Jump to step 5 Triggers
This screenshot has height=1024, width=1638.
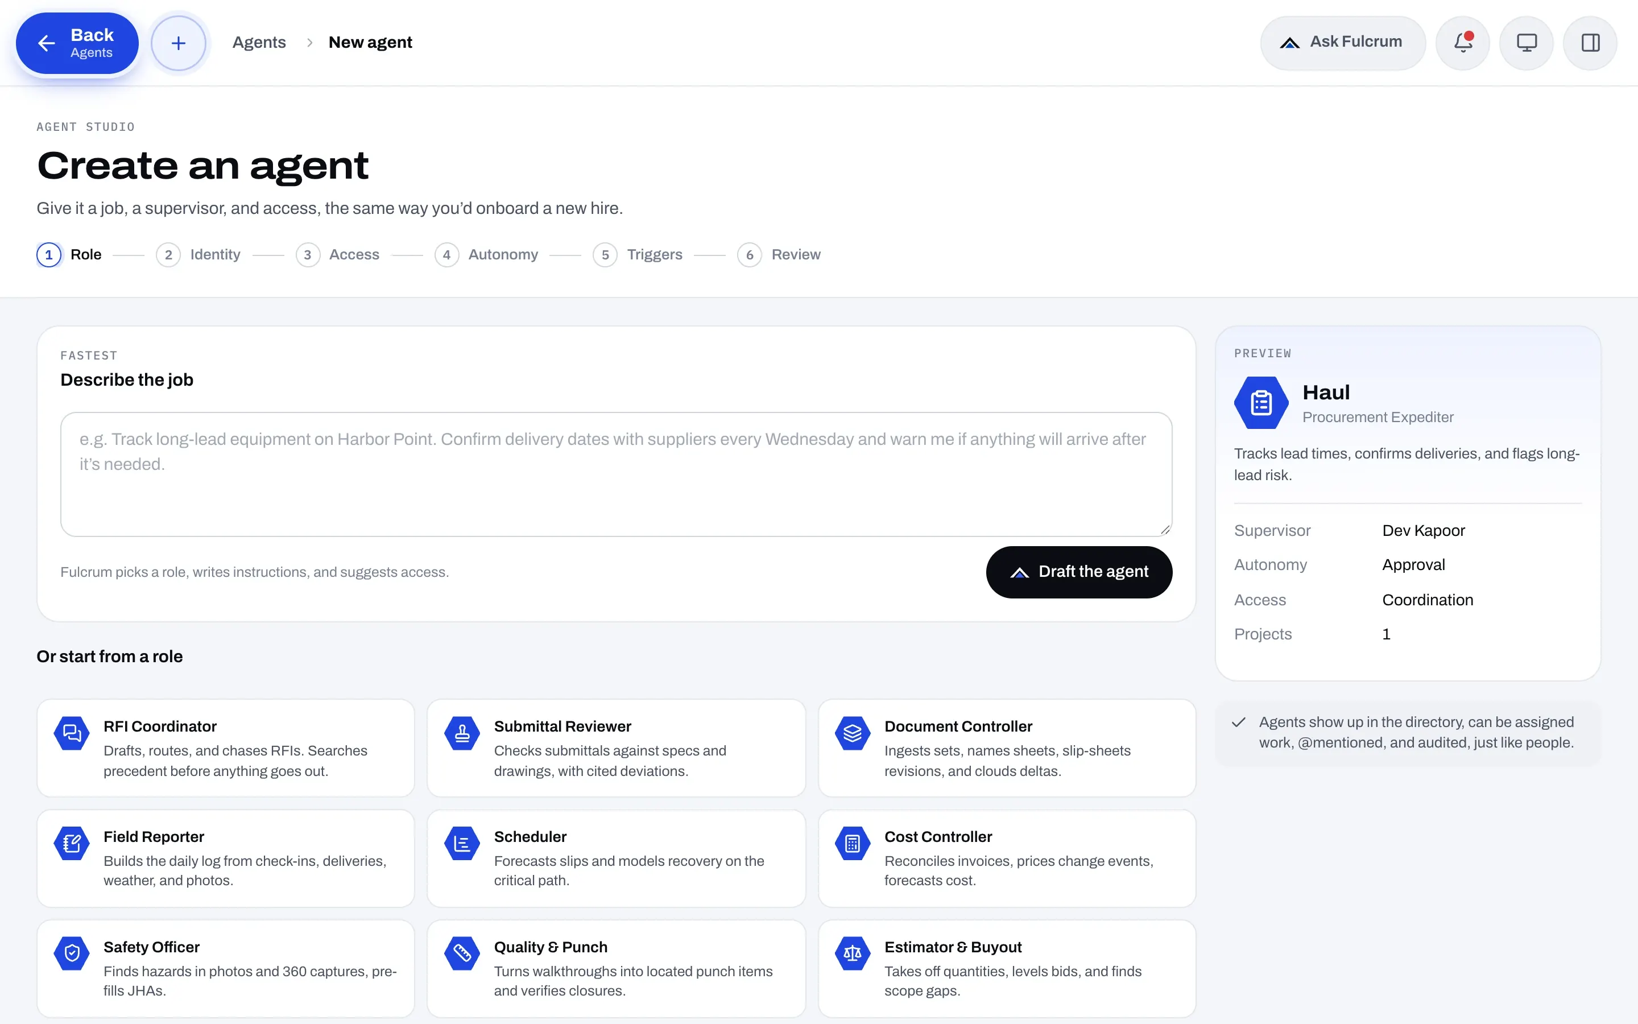[x=638, y=255]
